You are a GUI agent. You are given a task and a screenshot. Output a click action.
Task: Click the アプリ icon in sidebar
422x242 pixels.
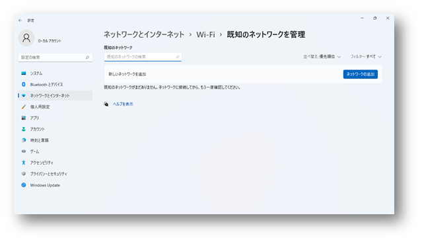coord(24,118)
